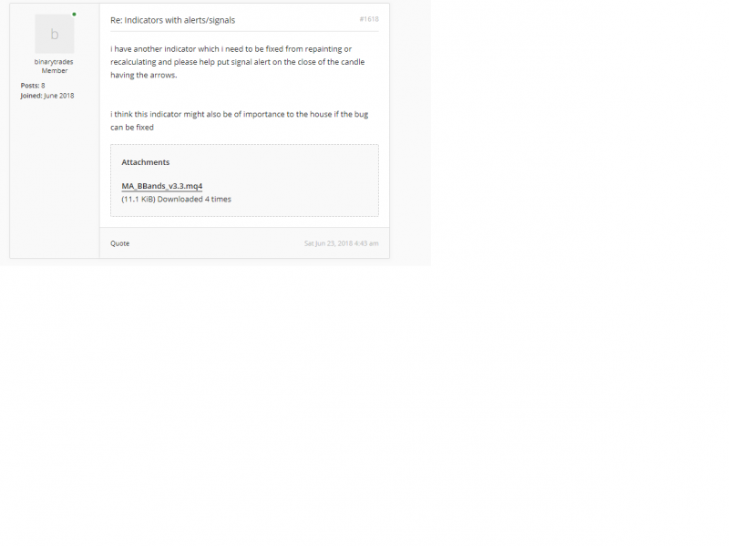Click the gray post footer bar
This screenshot has height=546, width=729.
(x=244, y=242)
